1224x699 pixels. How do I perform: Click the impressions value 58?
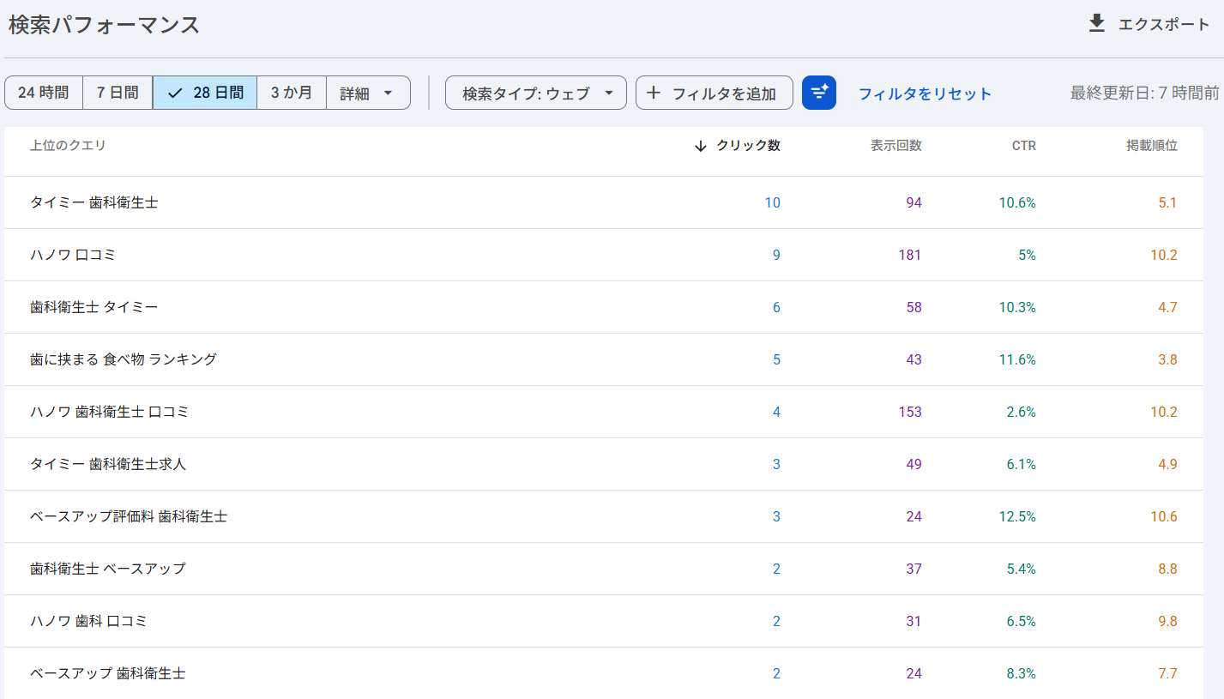tap(914, 307)
